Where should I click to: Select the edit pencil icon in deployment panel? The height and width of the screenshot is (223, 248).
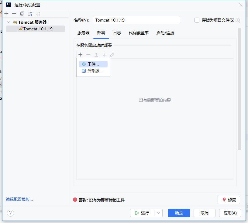[x=112, y=54]
